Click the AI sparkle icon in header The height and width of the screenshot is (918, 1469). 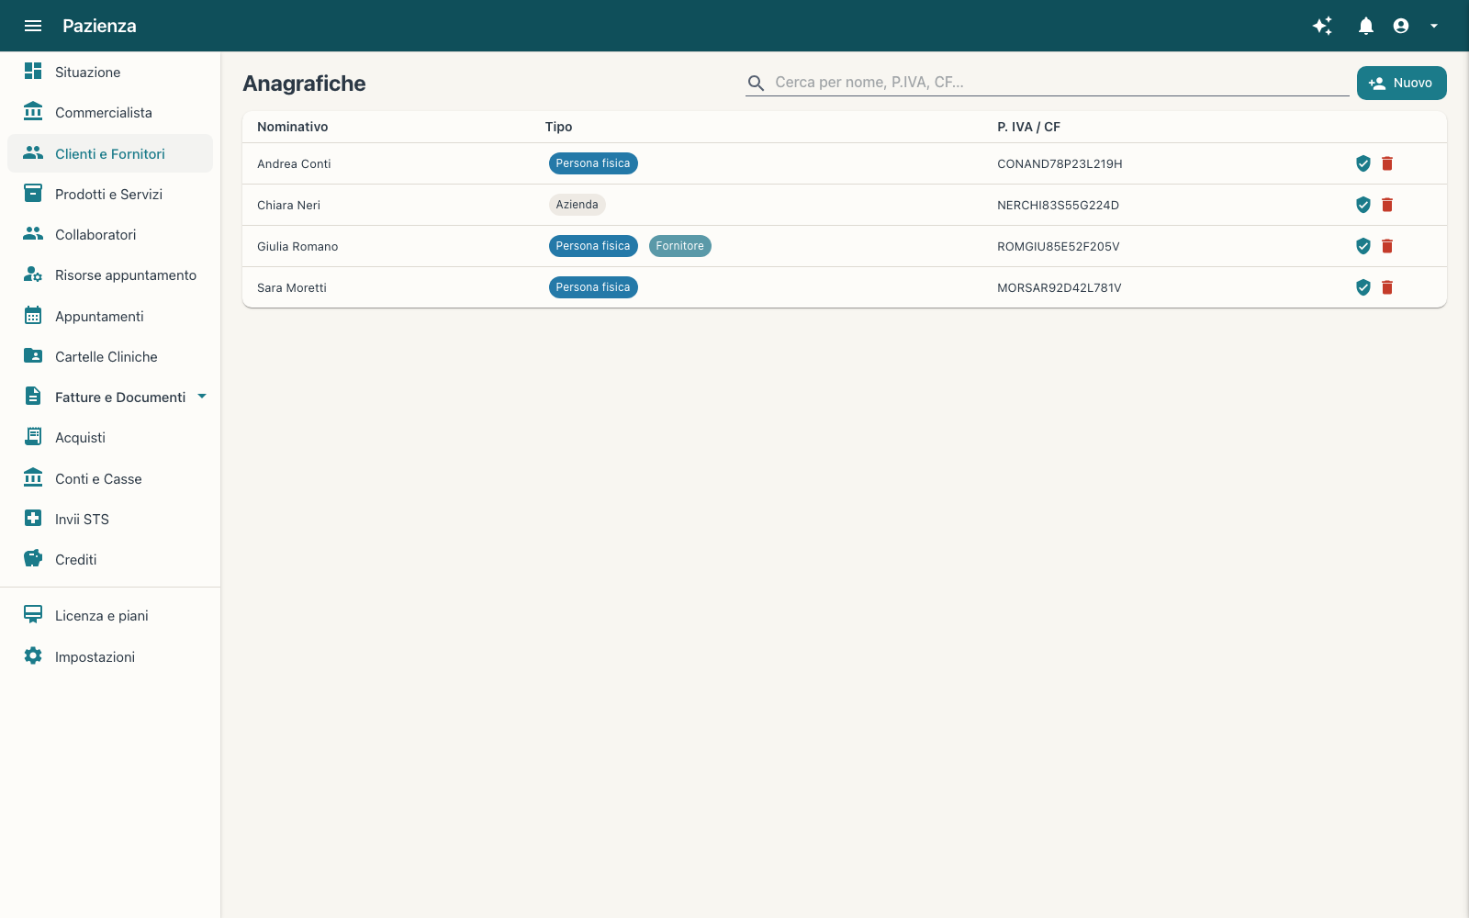click(x=1322, y=26)
